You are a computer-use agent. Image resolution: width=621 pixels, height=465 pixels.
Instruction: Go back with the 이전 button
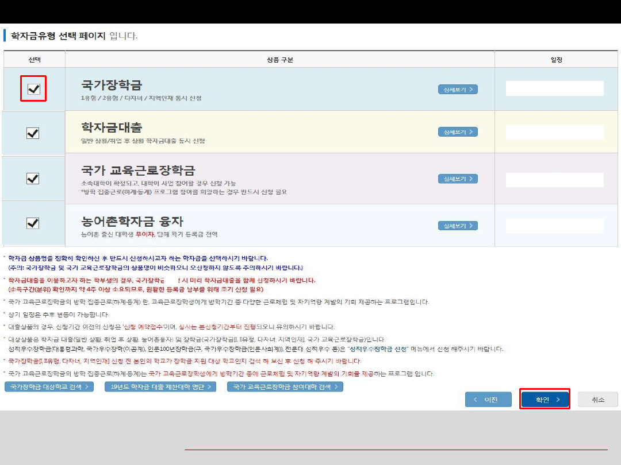coord(488,400)
